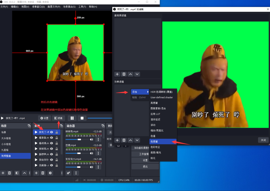Click the media seek progress bar

(x=100, y=118)
